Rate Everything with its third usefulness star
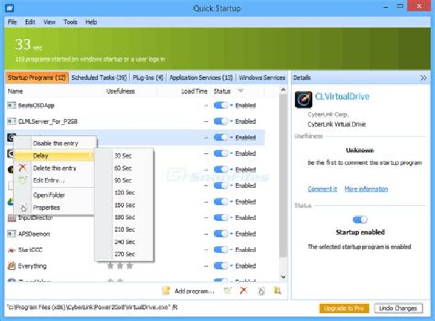Screen dimensions: 435x321 pyautogui.click(x=129, y=266)
